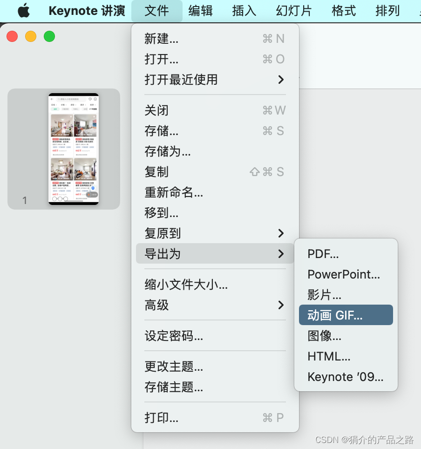
Task: Export as PowerPoint... from submenu
Action: coord(346,274)
